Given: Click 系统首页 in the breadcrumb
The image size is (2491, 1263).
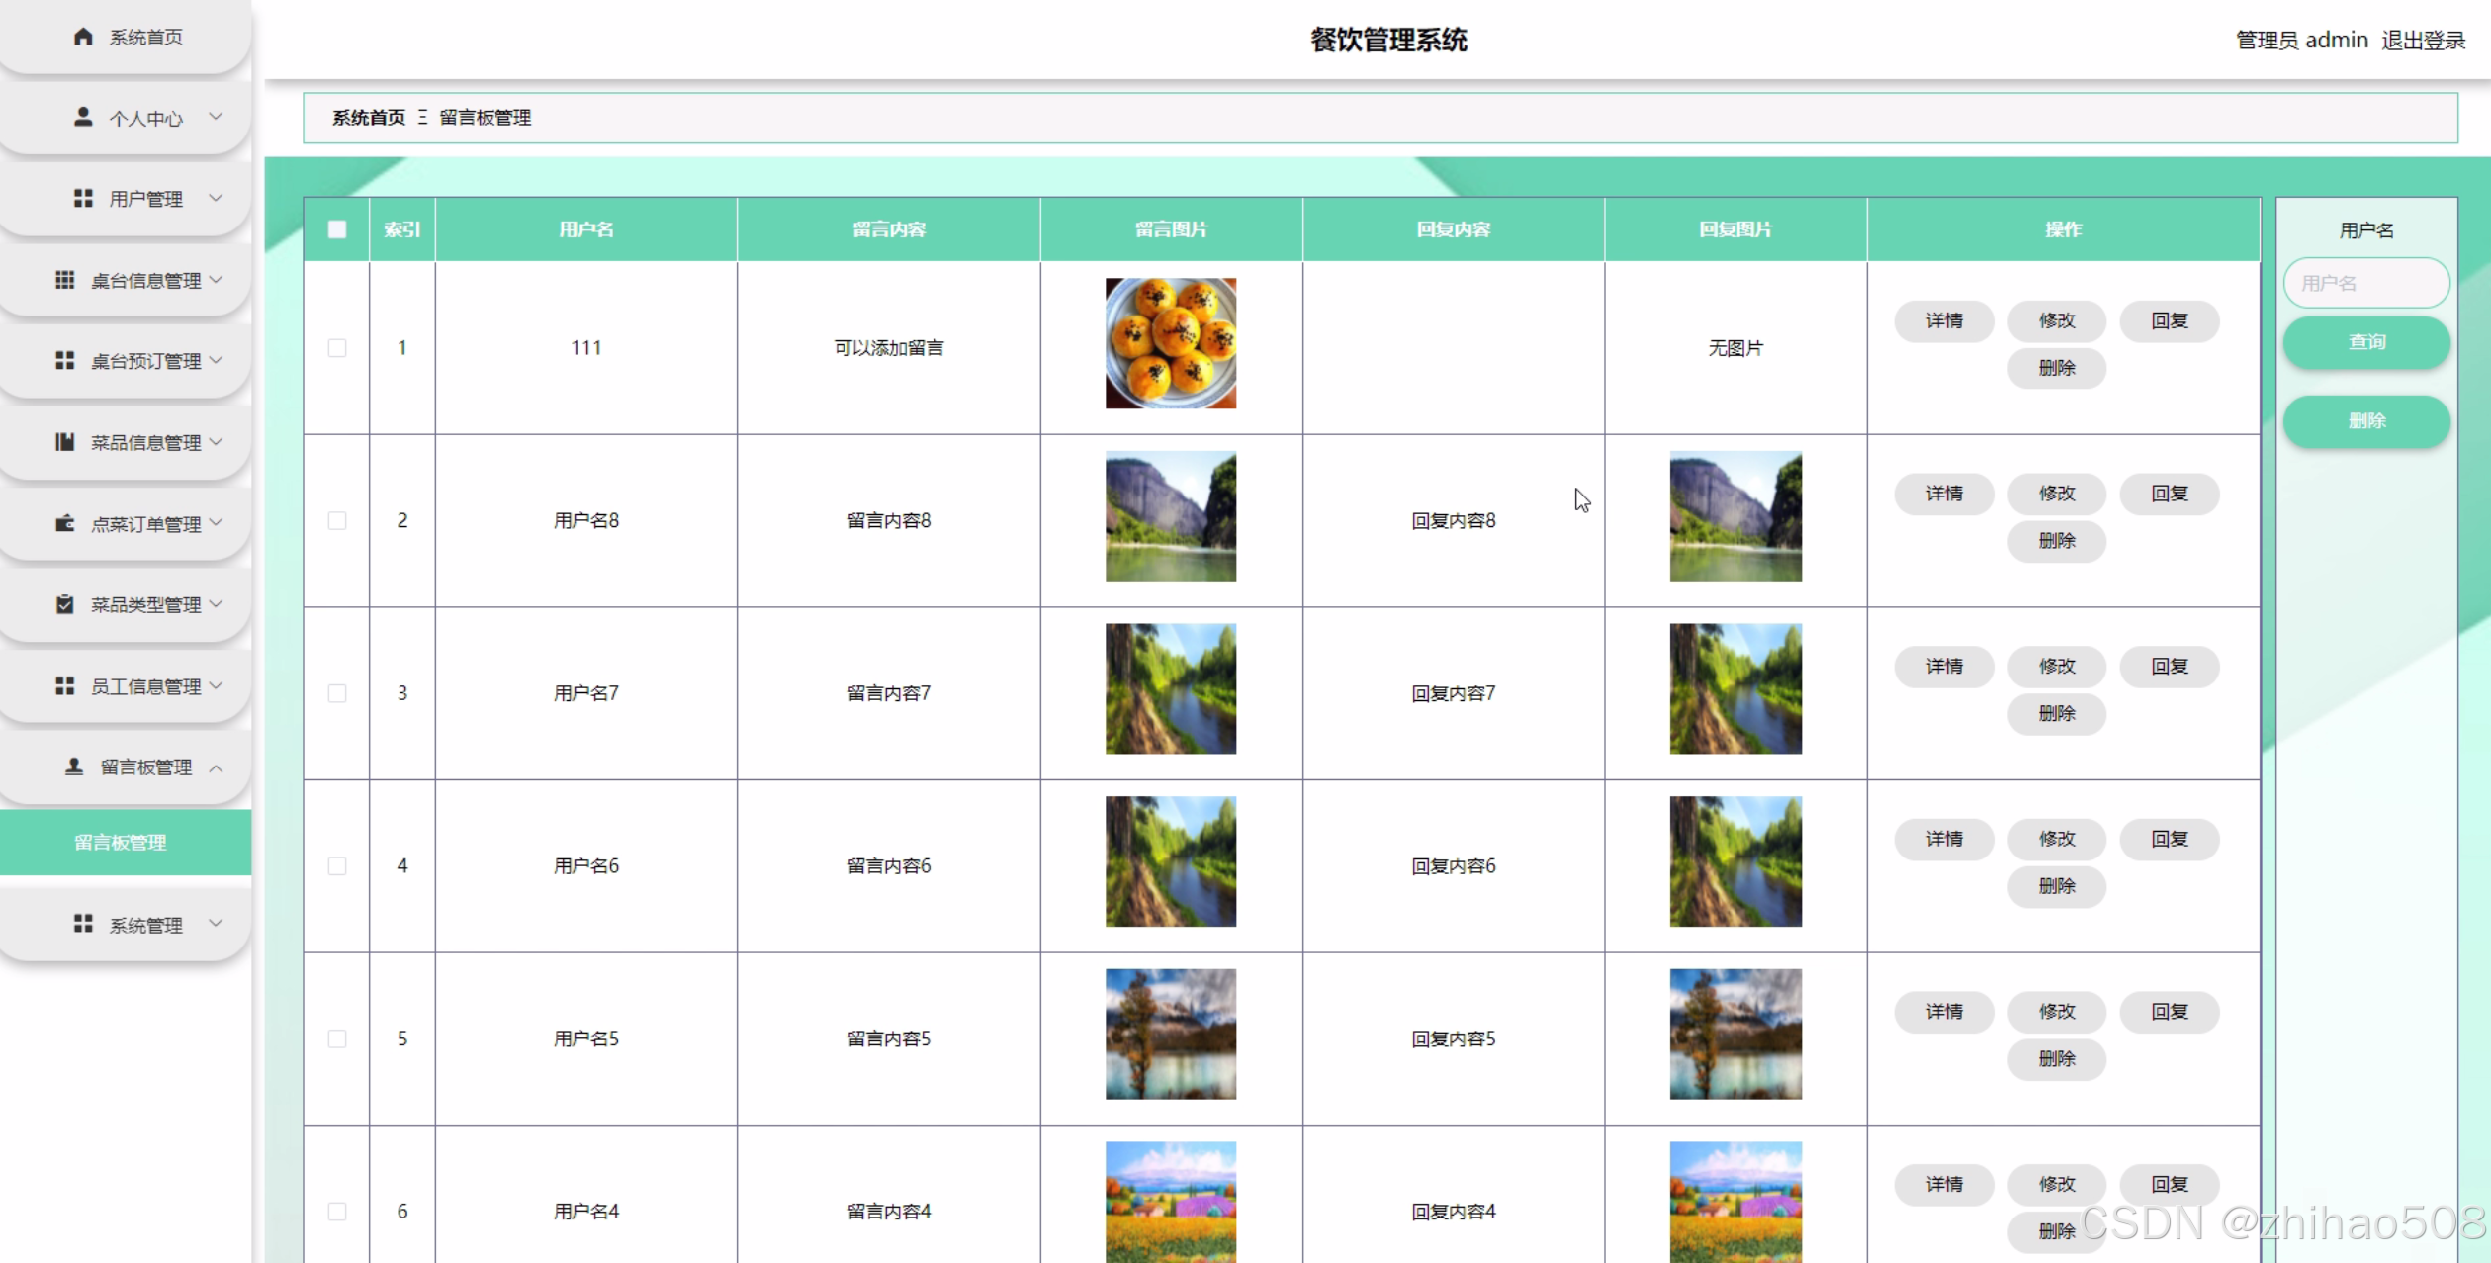Looking at the screenshot, I should point(368,118).
